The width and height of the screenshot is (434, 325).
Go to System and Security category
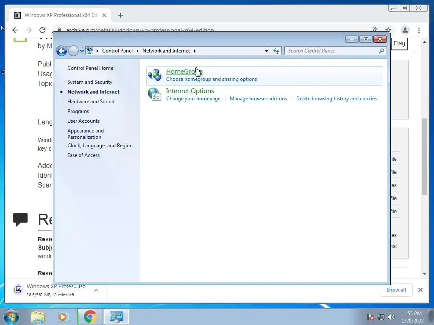pos(90,82)
